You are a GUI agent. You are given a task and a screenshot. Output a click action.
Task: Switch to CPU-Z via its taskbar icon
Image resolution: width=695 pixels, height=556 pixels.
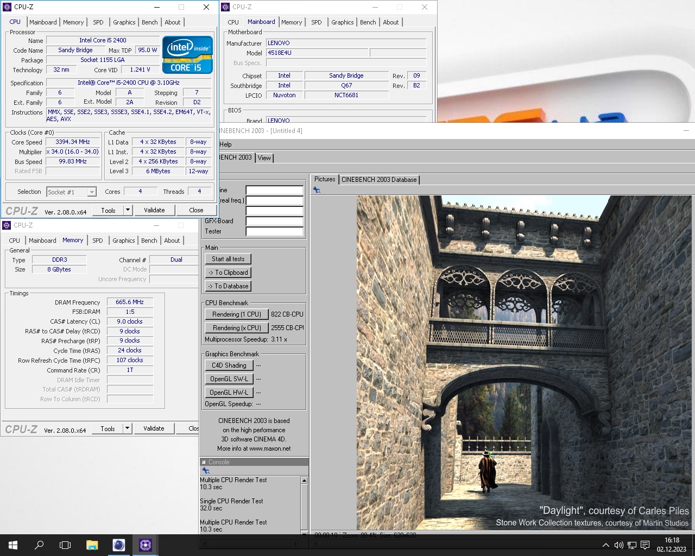point(145,545)
